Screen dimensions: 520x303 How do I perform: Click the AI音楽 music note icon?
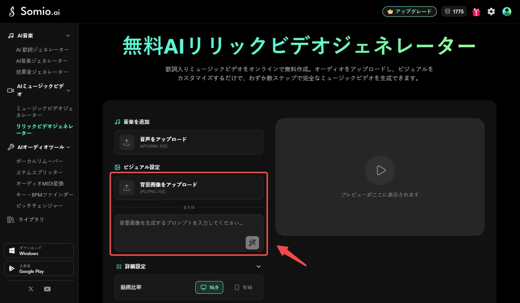[11, 36]
